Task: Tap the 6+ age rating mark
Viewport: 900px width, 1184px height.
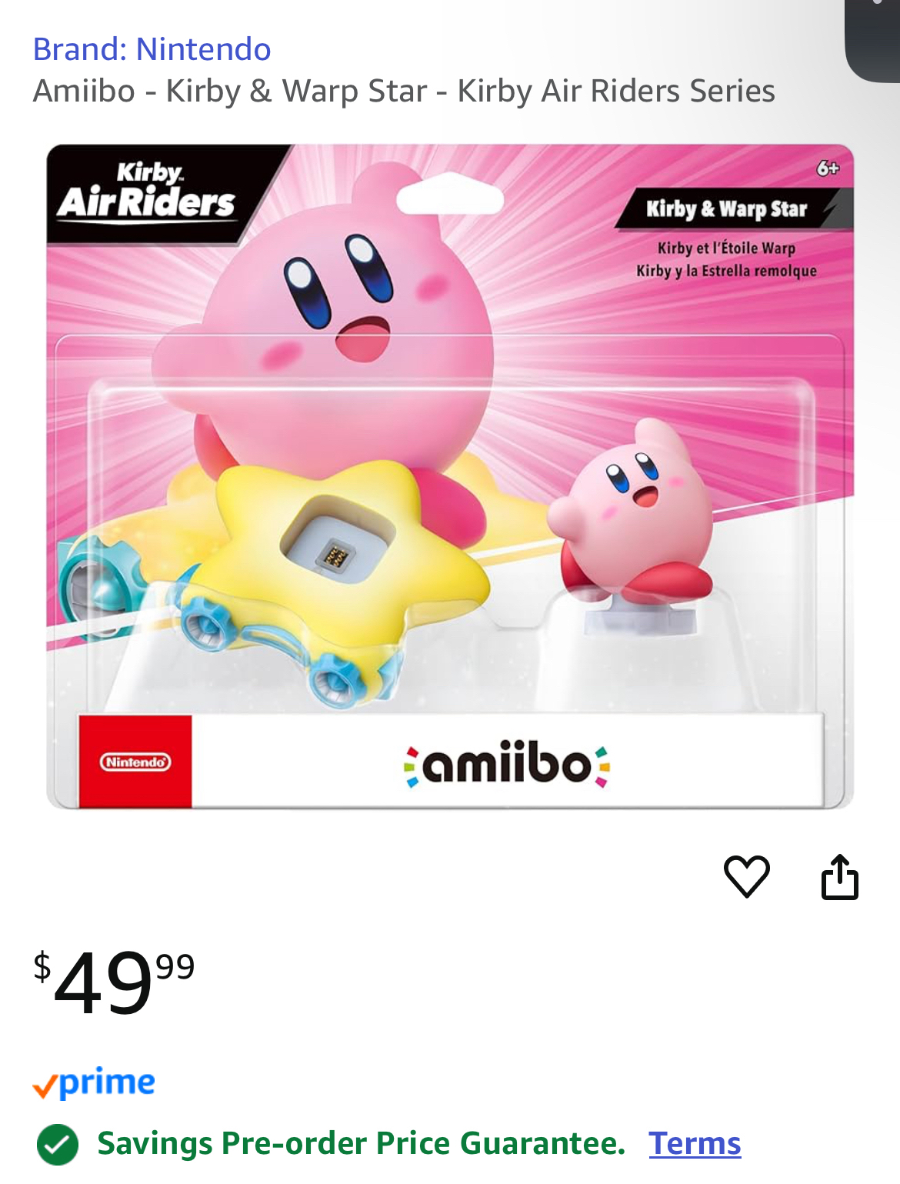Action: point(828,168)
